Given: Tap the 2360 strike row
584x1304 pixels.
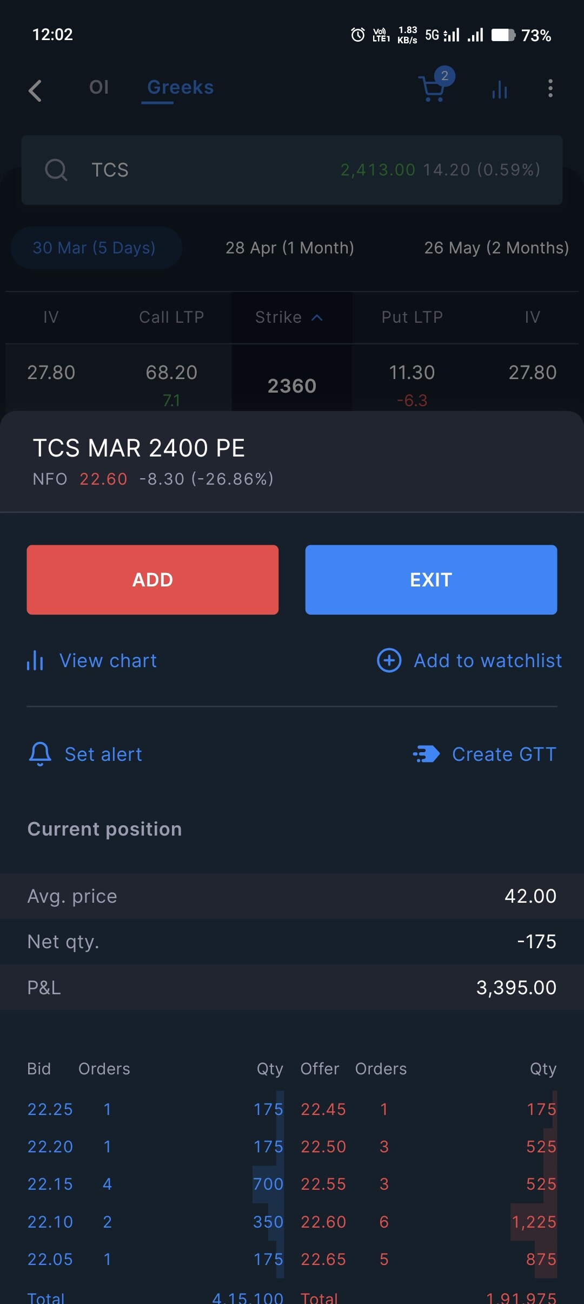Looking at the screenshot, I should [291, 385].
